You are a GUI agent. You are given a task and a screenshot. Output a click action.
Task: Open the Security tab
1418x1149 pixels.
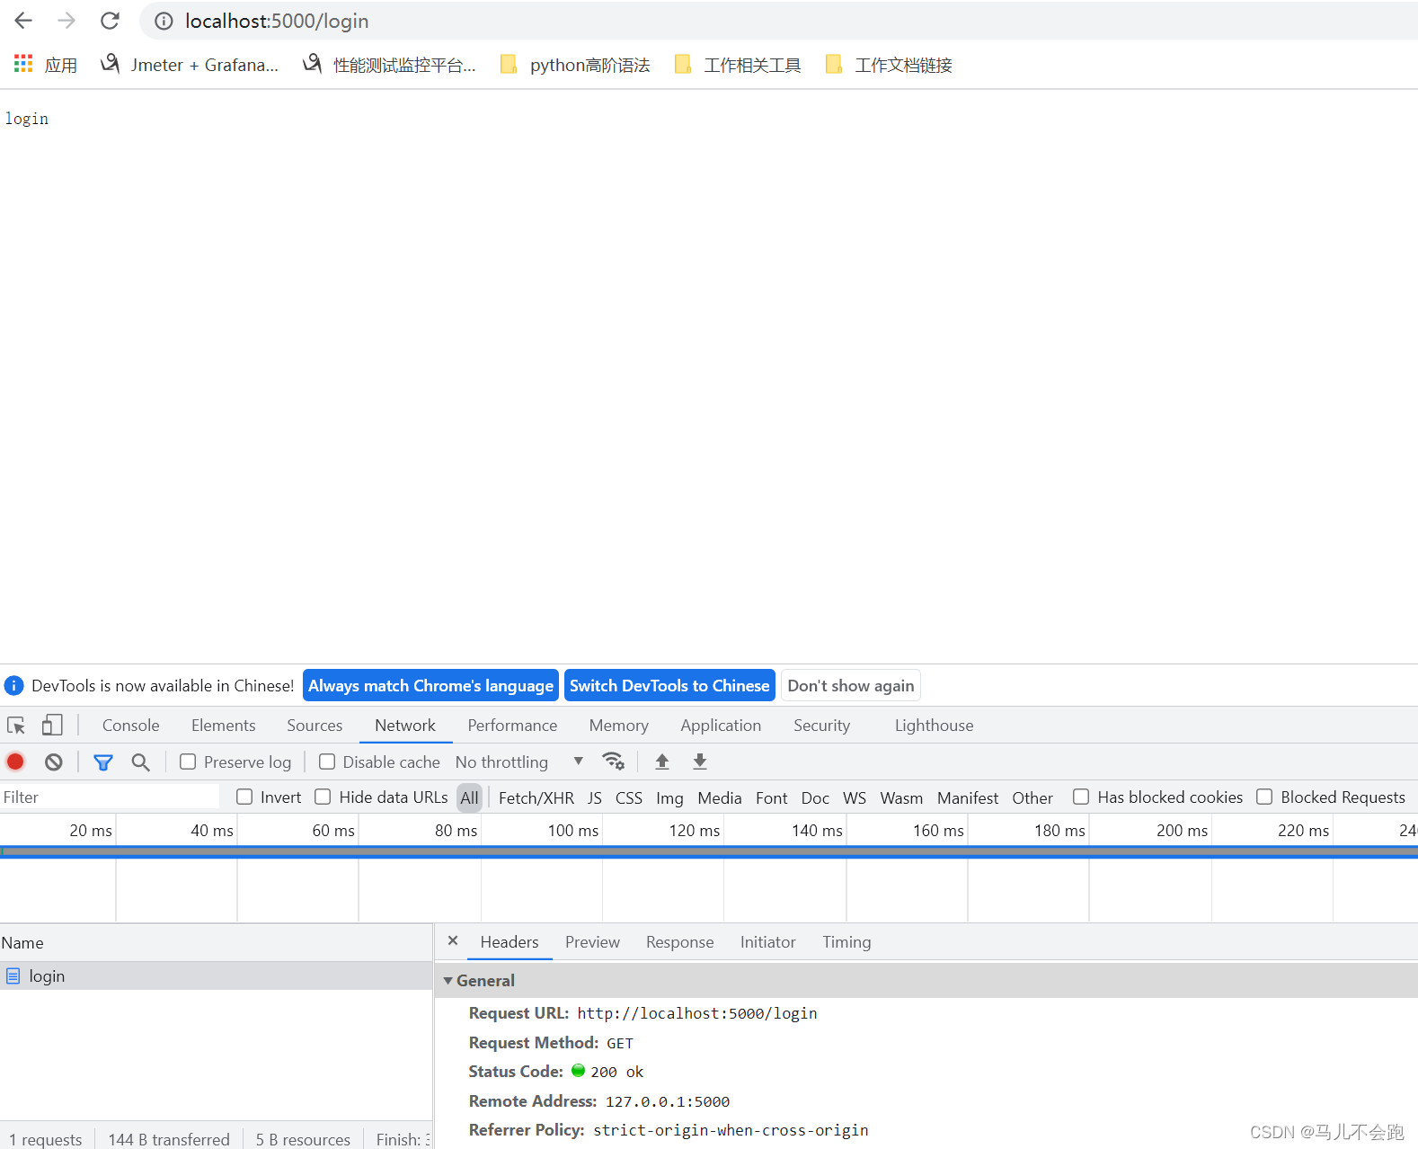click(821, 726)
